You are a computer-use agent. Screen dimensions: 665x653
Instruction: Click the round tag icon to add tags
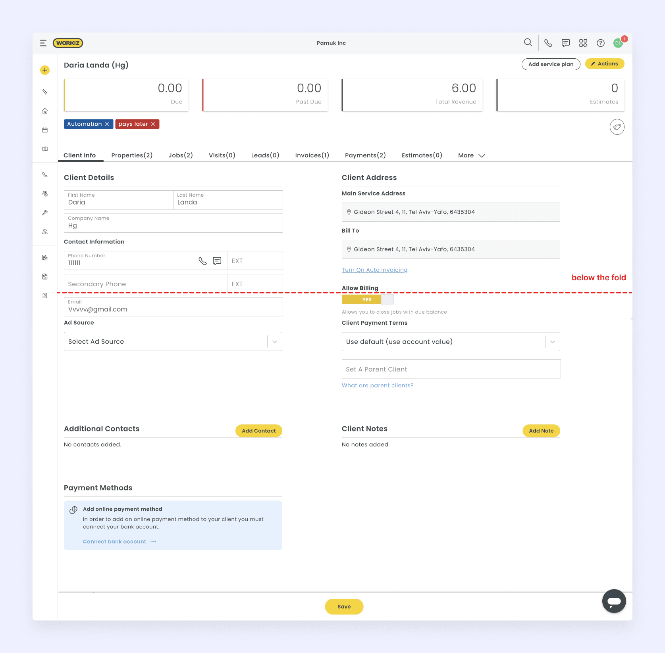point(617,127)
